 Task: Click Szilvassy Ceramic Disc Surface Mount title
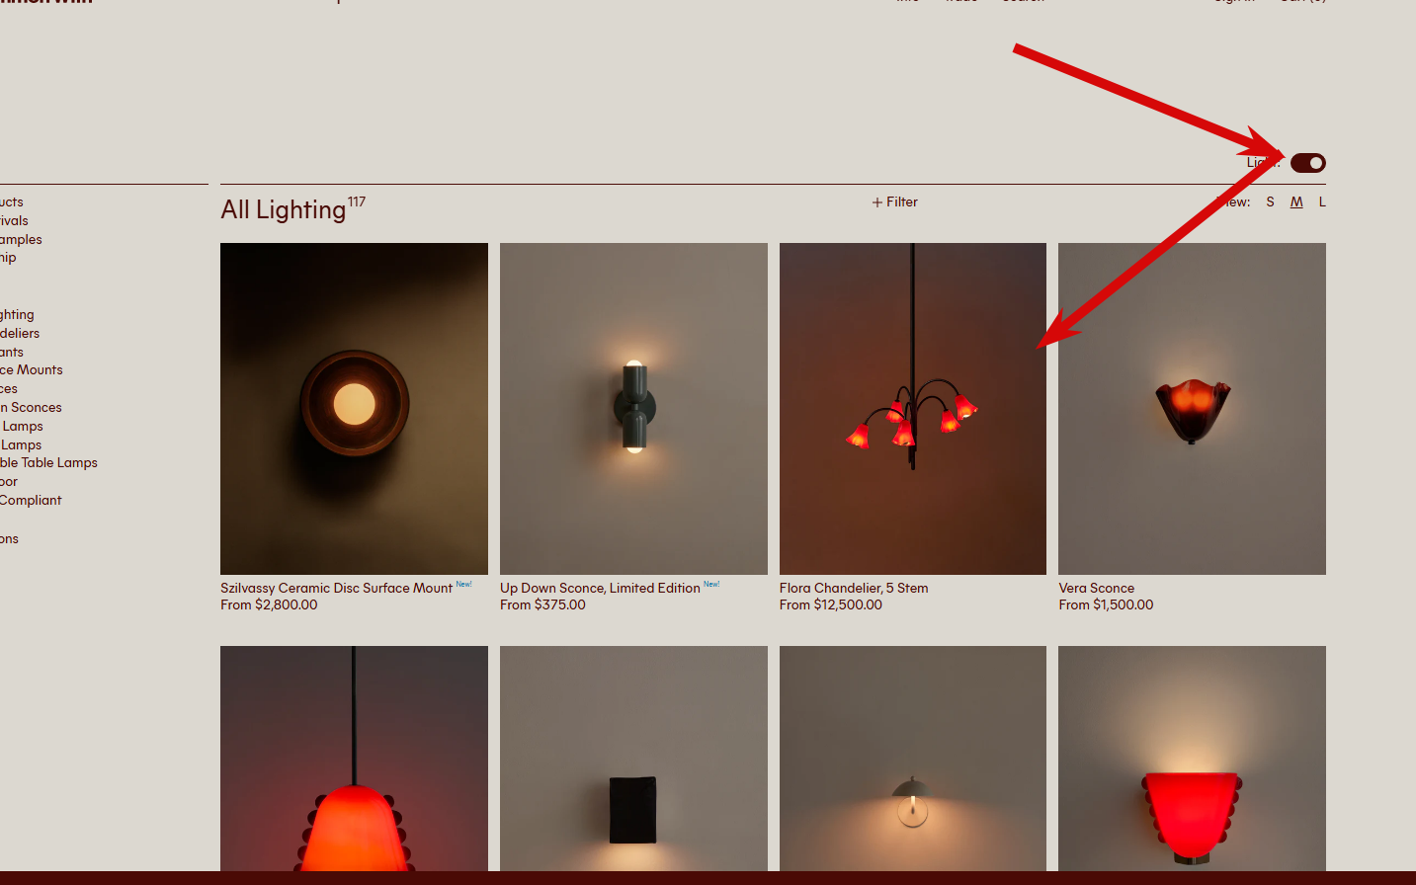click(336, 588)
